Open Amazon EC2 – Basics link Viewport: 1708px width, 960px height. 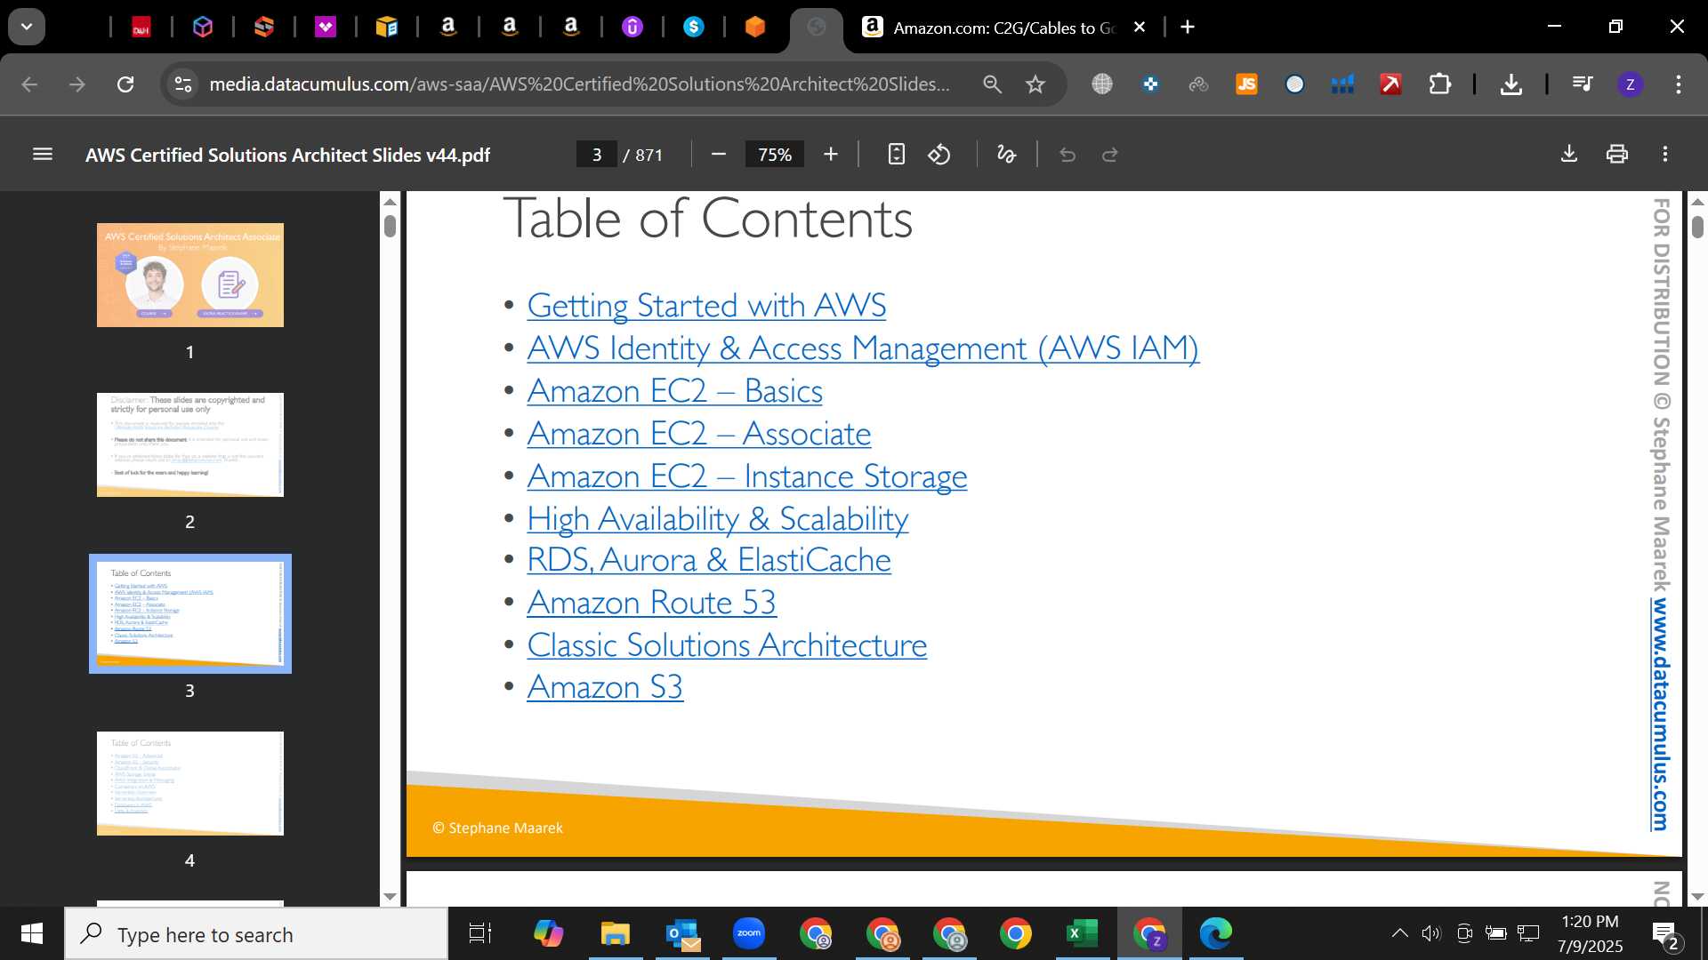pyautogui.click(x=674, y=391)
